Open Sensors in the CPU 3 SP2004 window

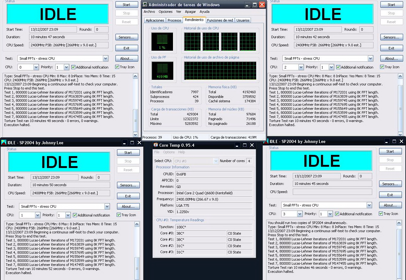[390, 184]
